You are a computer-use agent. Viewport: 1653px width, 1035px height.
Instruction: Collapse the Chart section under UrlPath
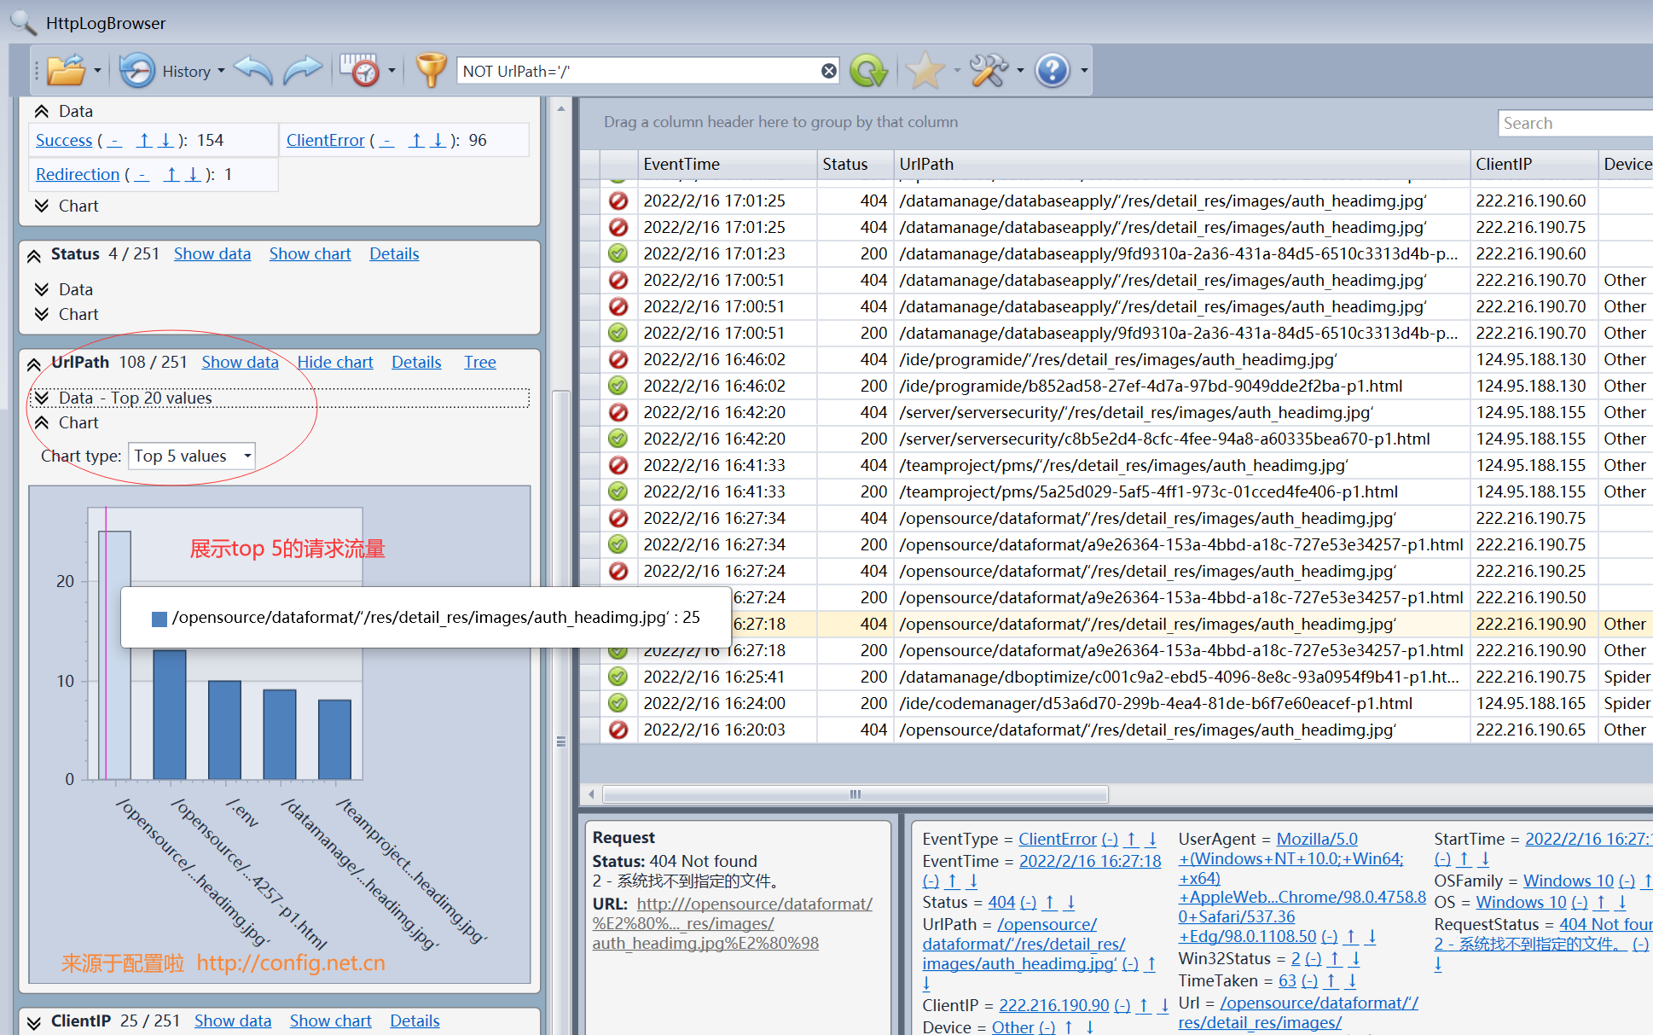(x=41, y=423)
